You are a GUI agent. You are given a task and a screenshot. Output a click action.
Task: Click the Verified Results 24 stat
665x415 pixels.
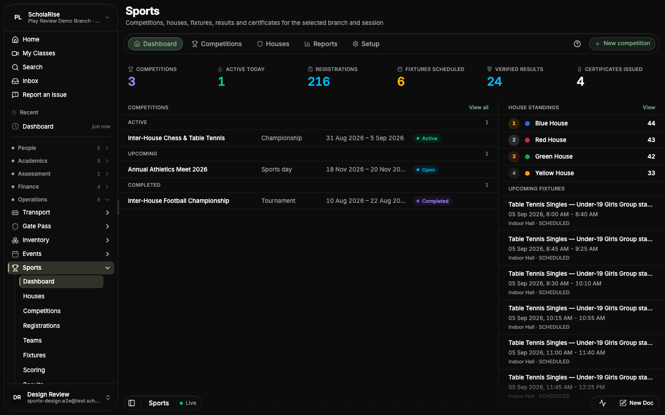coord(515,77)
